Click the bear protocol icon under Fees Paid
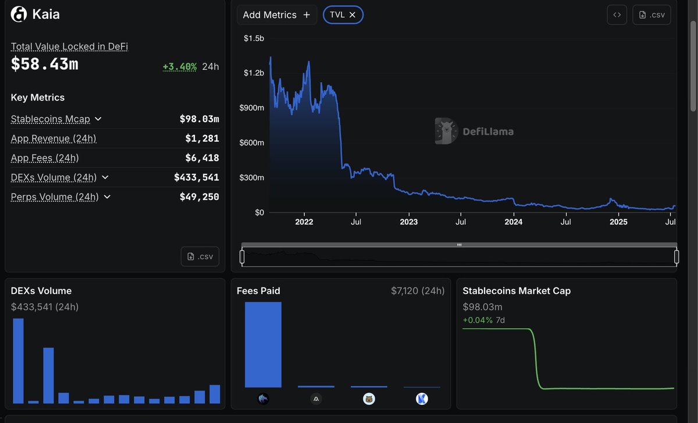 [x=369, y=399]
